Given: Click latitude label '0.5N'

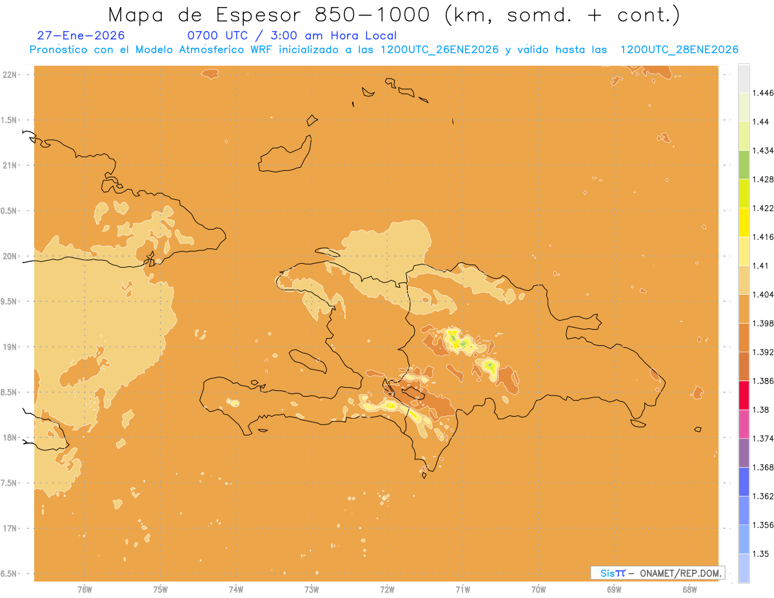Looking at the screenshot, I should [10, 211].
